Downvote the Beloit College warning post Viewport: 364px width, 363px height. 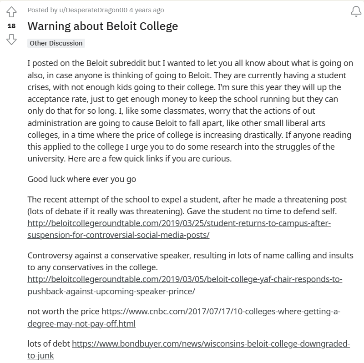coord(11,40)
